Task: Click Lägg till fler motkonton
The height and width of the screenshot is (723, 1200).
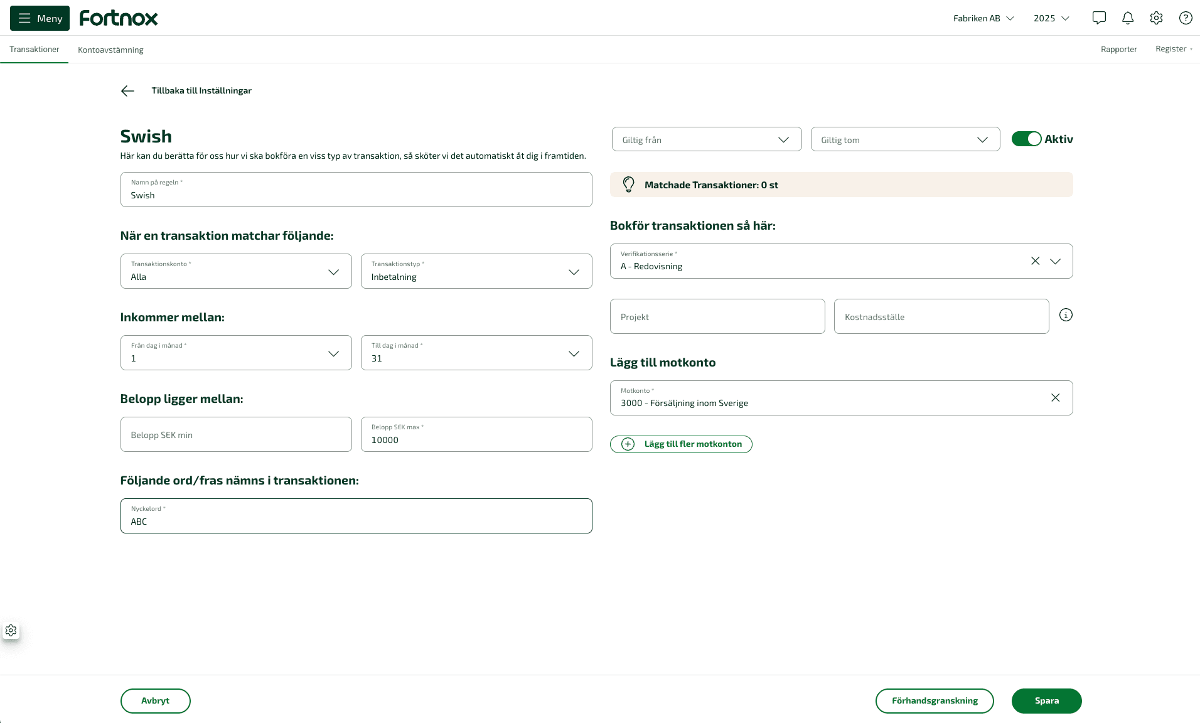Action: pyautogui.click(x=681, y=444)
